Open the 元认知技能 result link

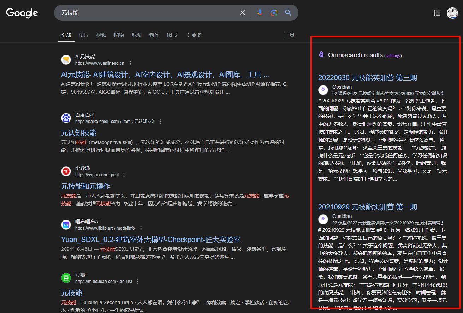pos(79,133)
